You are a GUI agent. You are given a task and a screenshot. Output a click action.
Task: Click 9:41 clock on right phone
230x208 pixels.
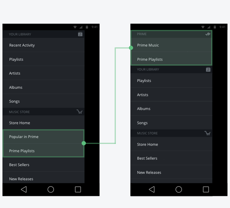pos(222,27)
